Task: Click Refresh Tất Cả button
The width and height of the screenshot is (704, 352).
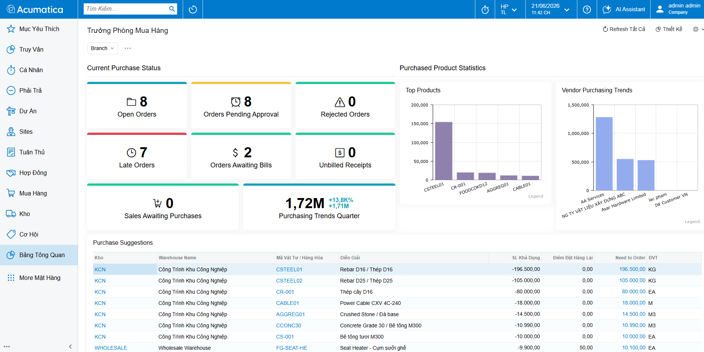Action: (x=624, y=29)
